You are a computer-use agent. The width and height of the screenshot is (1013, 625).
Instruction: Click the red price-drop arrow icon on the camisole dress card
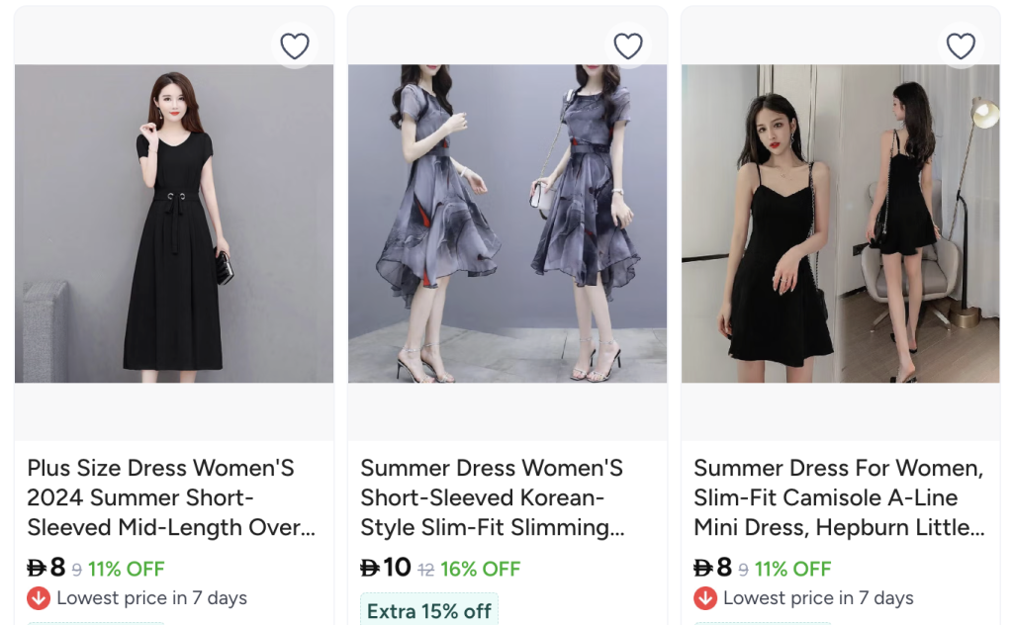[x=706, y=597]
